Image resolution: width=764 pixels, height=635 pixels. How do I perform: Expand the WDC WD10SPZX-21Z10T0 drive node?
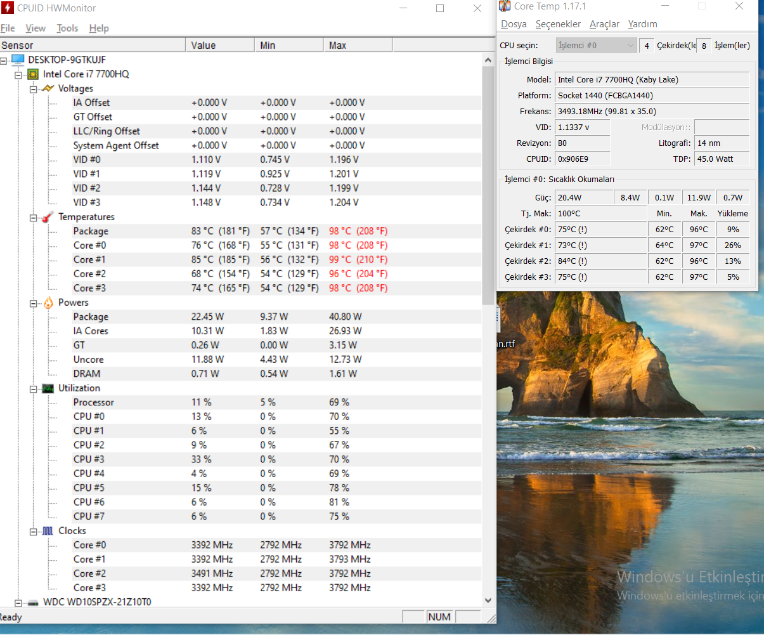pyautogui.click(x=18, y=603)
